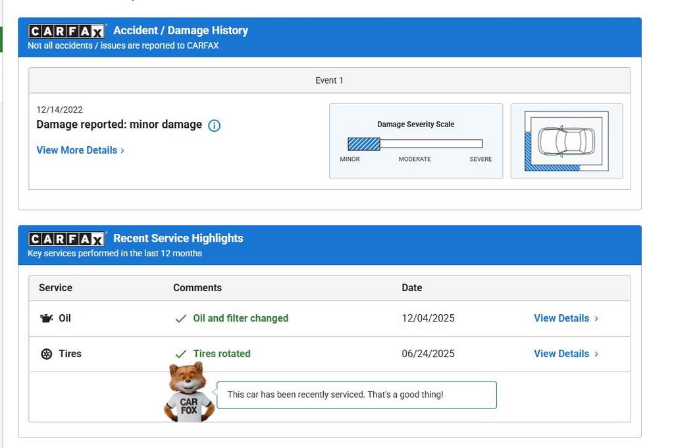Screen dimensions: 674x448
Task: Click the green checkmark for tires rotated
Action: click(x=180, y=354)
